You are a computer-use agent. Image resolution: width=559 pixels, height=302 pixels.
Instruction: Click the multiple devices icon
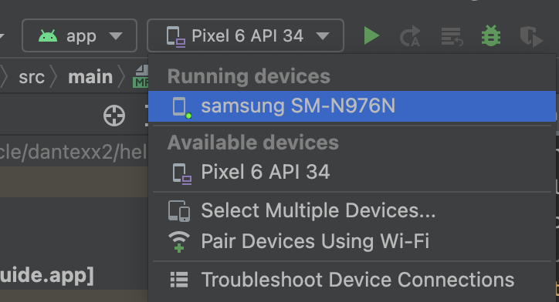[x=179, y=211]
